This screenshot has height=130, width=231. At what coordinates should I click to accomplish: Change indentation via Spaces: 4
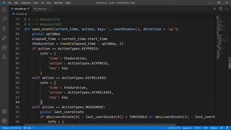[187, 128]
